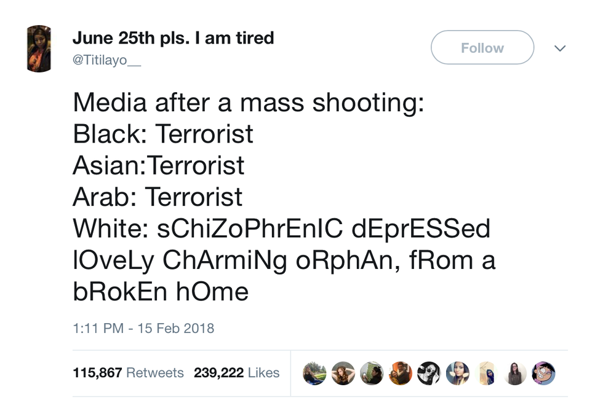Click the 'Arab: Terrorist' tweet text line
The image size is (603, 398).
click(x=158, y=196)
